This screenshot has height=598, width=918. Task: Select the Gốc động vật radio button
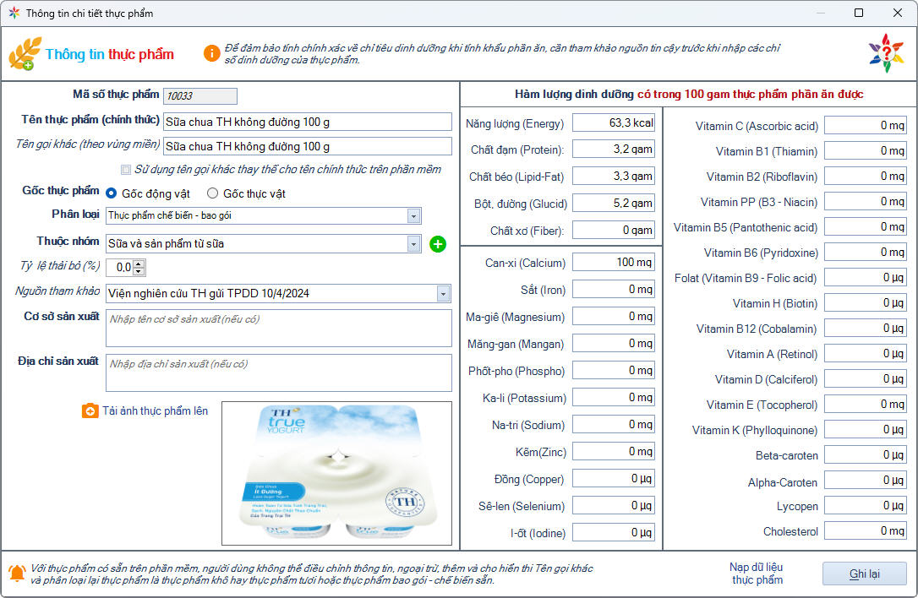(112, 193)
